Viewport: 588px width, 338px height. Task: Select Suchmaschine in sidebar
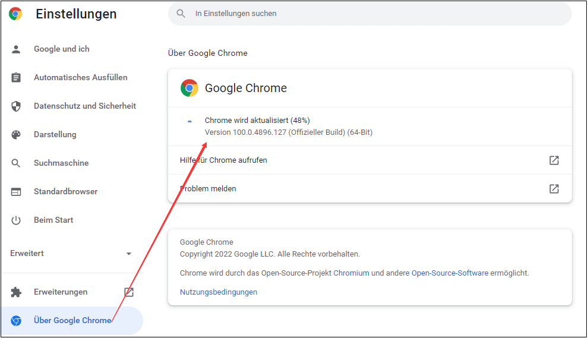[x=61, y=163]
